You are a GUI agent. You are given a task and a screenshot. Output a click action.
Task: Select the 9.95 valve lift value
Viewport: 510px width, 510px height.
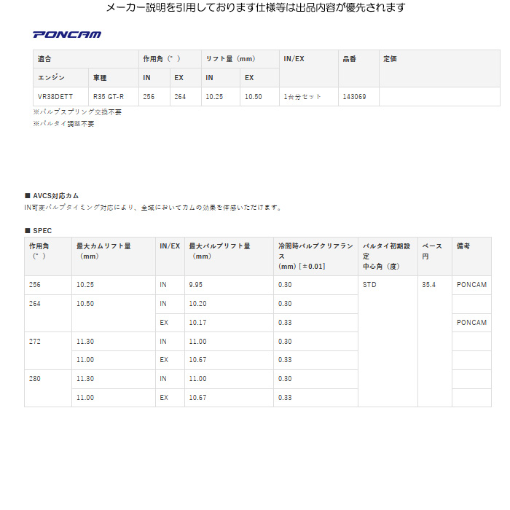(x=229, y=285)
